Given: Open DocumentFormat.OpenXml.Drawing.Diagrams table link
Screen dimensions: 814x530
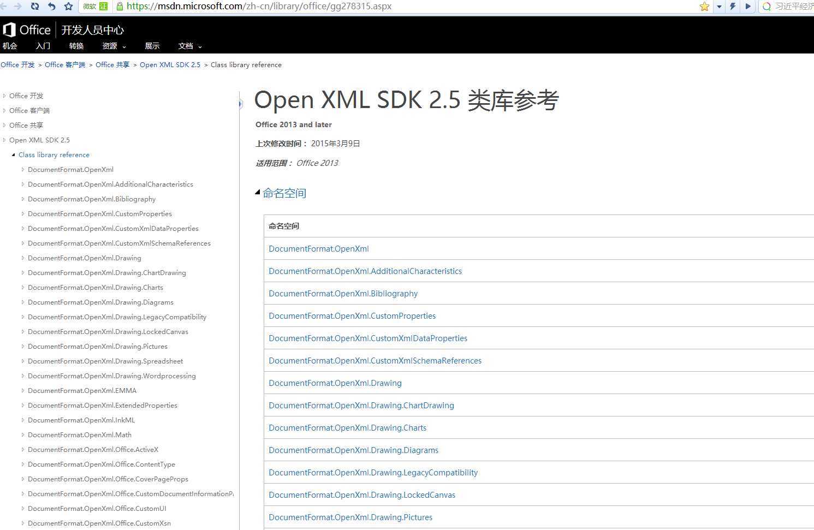Looking at the screenshot, I should [354, 450].
